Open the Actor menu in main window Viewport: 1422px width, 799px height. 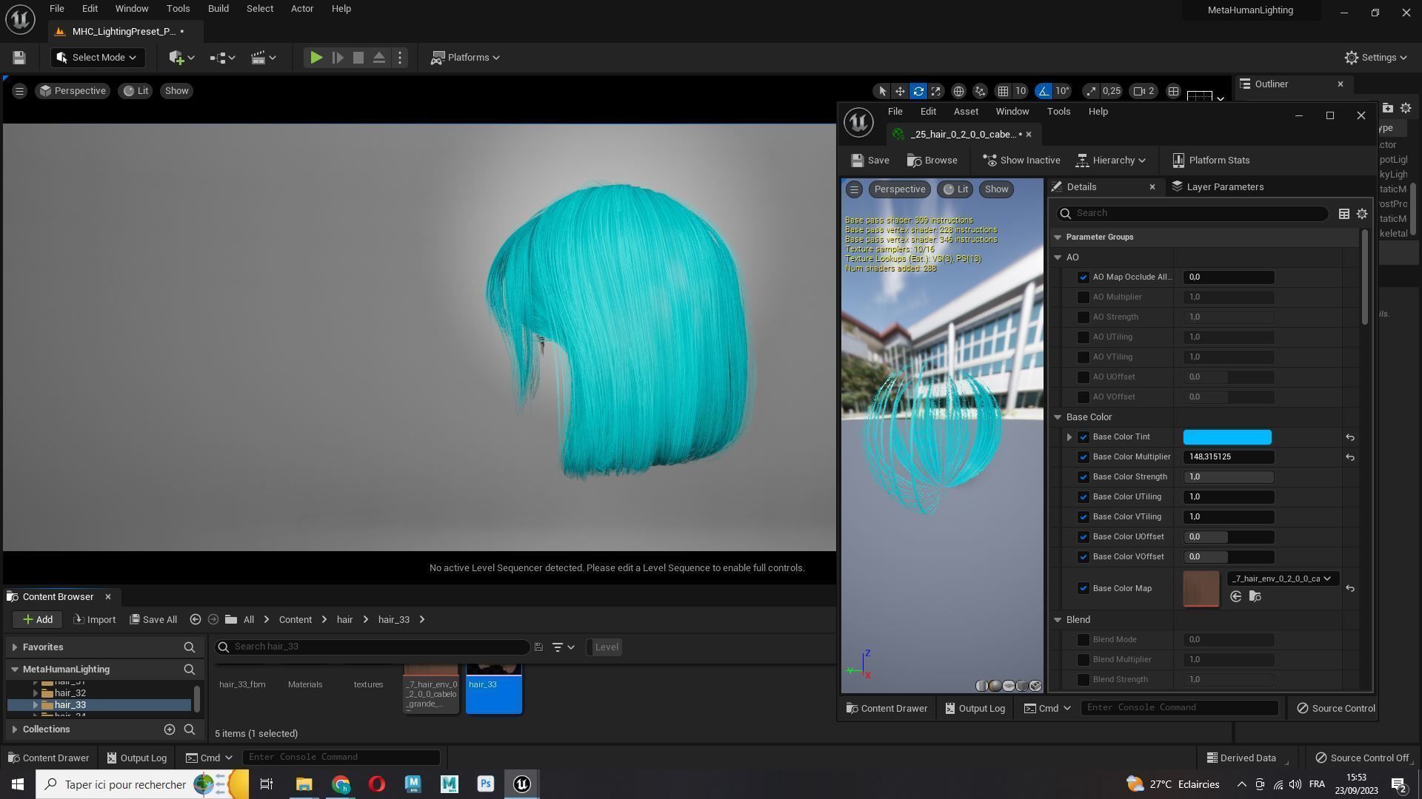coord(301,9)
